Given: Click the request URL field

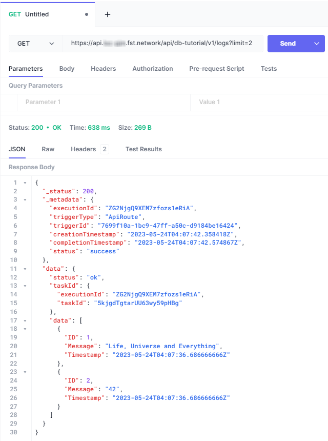Looking at the screenshot, I should click(162, 44).
